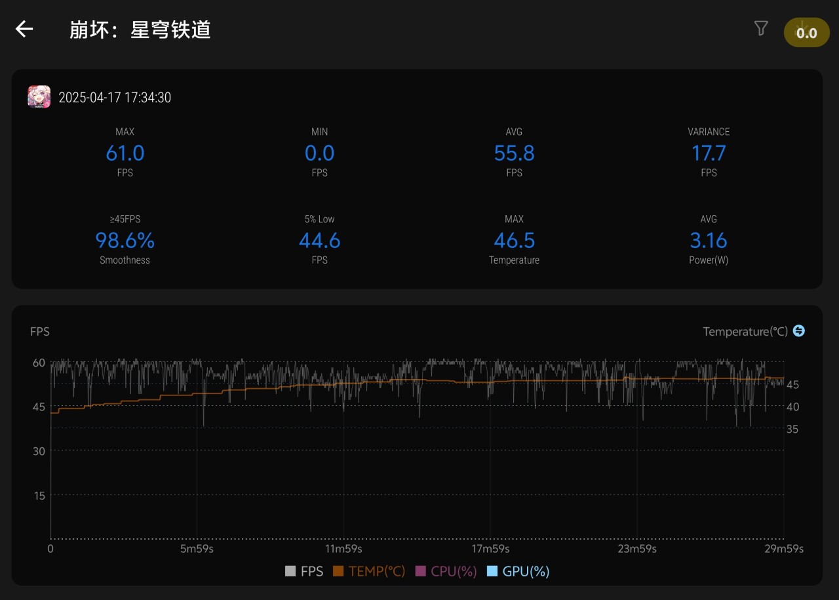Toggle the CPU(%) legend series
Image resolution: width=839 pixels, height=600 pixels.
[446, 571]
